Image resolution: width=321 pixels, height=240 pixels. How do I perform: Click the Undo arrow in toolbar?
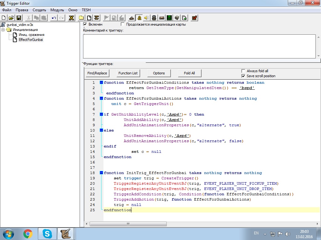point(54,17)
